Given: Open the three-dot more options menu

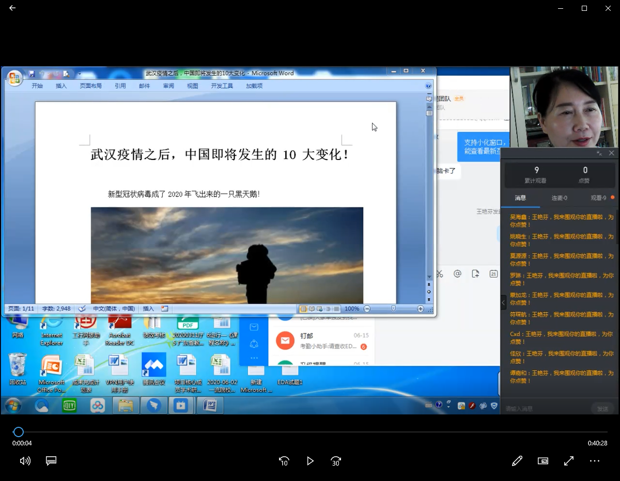Looking at the screenshot, I should point(594,461).
